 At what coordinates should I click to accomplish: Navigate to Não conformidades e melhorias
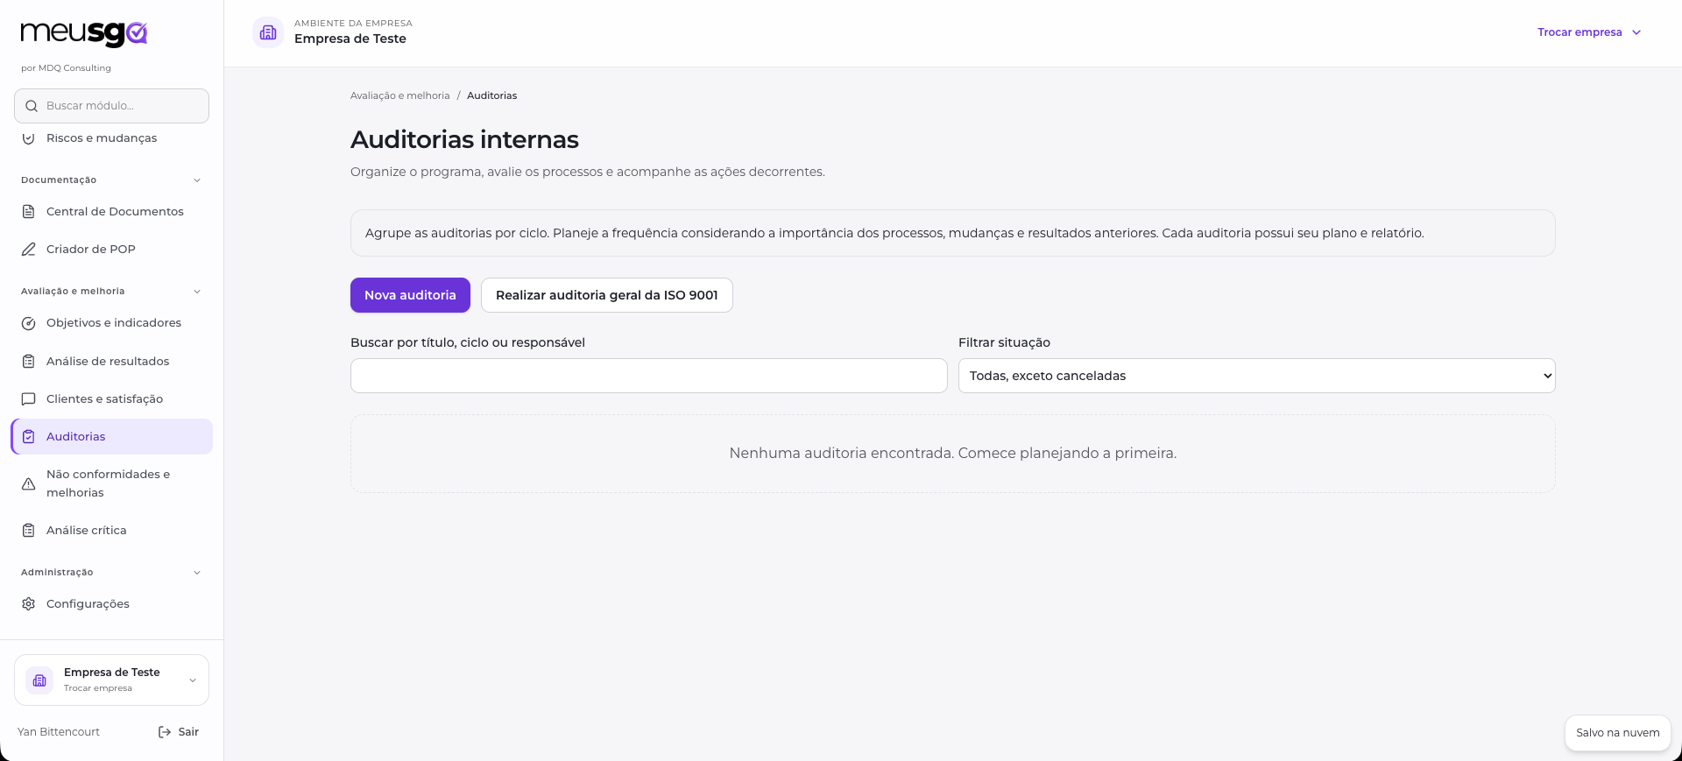pyautogui.click(x=111, y=483)
